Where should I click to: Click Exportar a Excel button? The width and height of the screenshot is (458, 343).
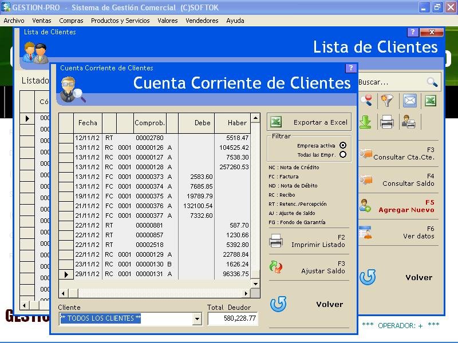click(x=309, y=122)
